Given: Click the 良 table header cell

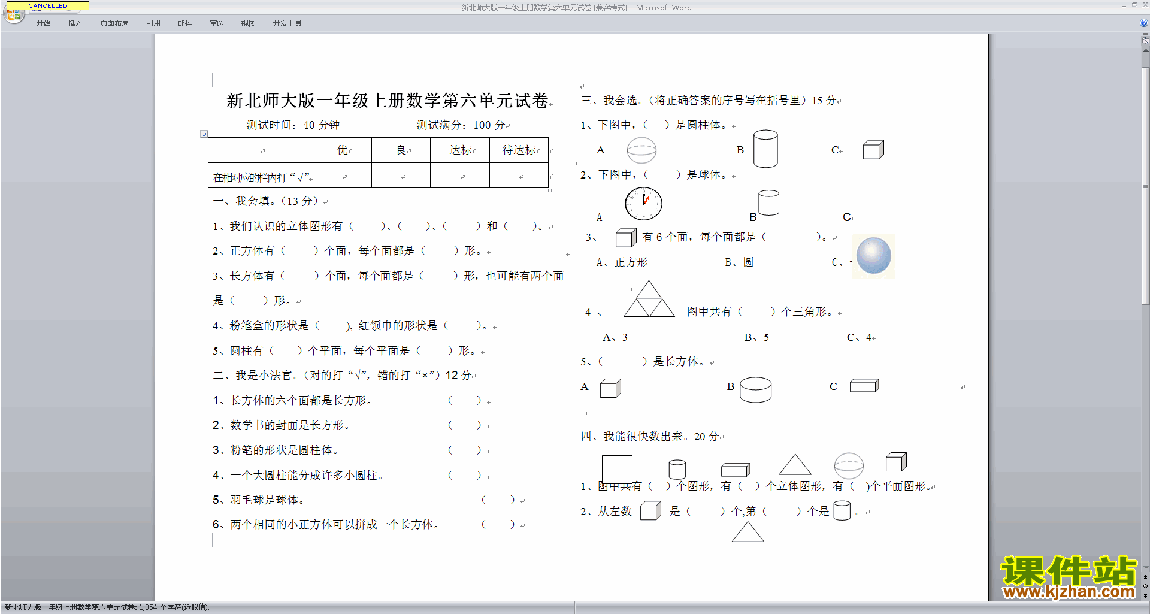Looking at the screenshot, I should (x=401, y=150).
